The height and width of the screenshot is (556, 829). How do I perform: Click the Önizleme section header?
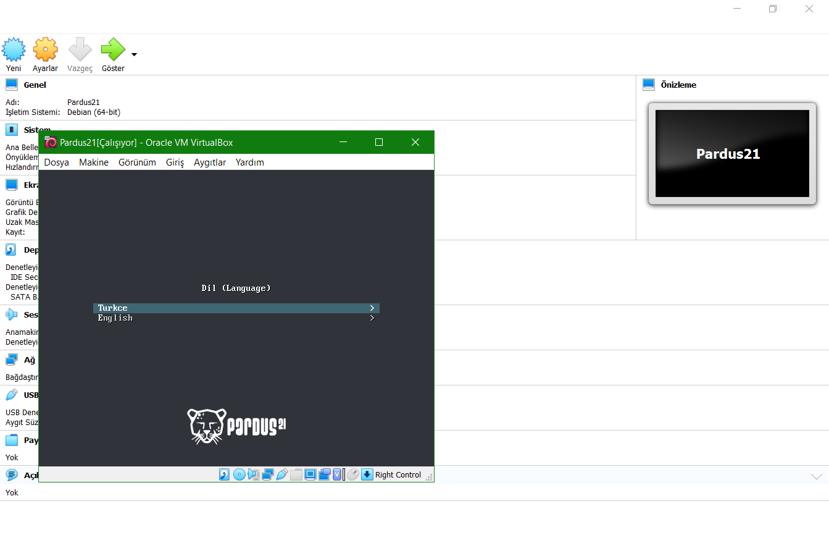point(678,85)
